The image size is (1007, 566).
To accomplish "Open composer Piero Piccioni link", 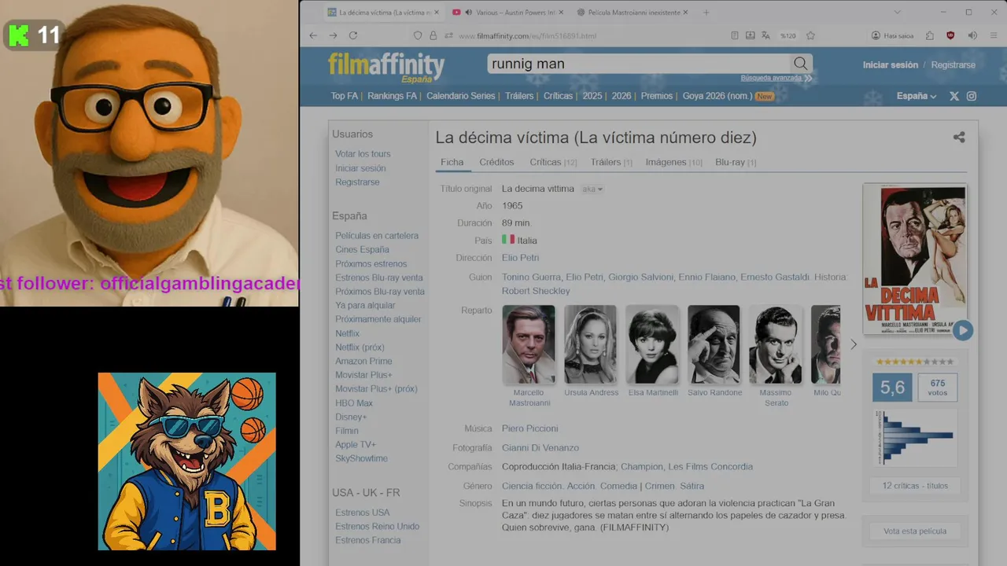I will (529, 428).
